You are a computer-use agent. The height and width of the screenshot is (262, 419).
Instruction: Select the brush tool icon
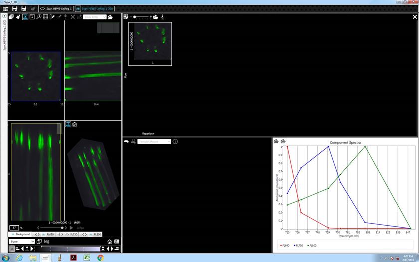(x=17, y=17)
